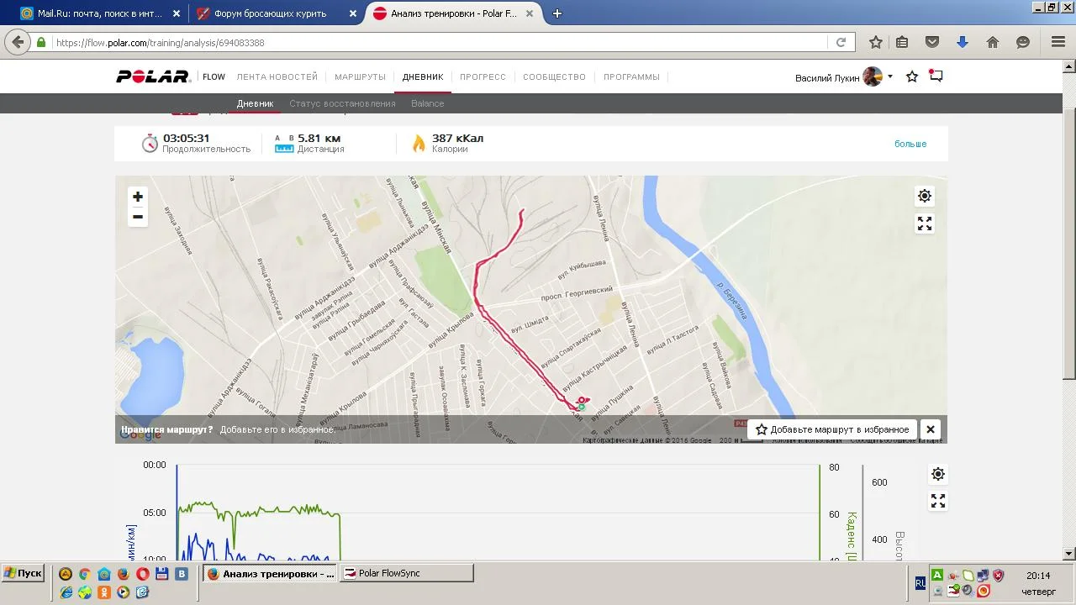This screenshot has width=1076, height=605.
Task: Close the favorite route banner
Action: coord(931,429)
